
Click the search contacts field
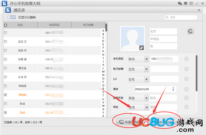pos(181,17)
